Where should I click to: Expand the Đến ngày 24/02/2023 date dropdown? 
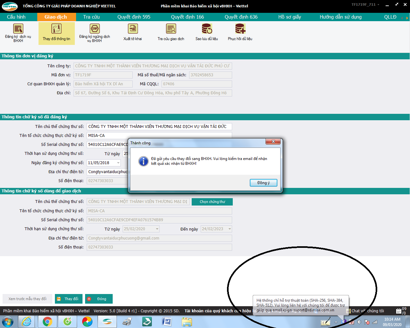pyautogui.click(x=230, y=229)
